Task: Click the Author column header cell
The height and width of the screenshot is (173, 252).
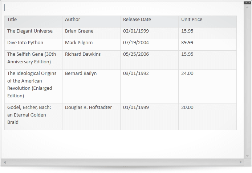Action: [x=91, y=21]
